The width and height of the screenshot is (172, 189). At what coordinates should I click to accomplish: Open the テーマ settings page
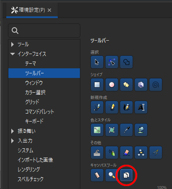click(x=31, y=64)
